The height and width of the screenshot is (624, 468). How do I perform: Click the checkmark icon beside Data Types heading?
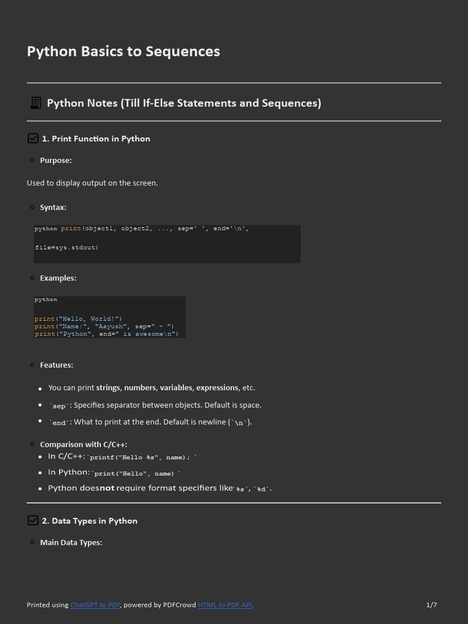point(33,520)
